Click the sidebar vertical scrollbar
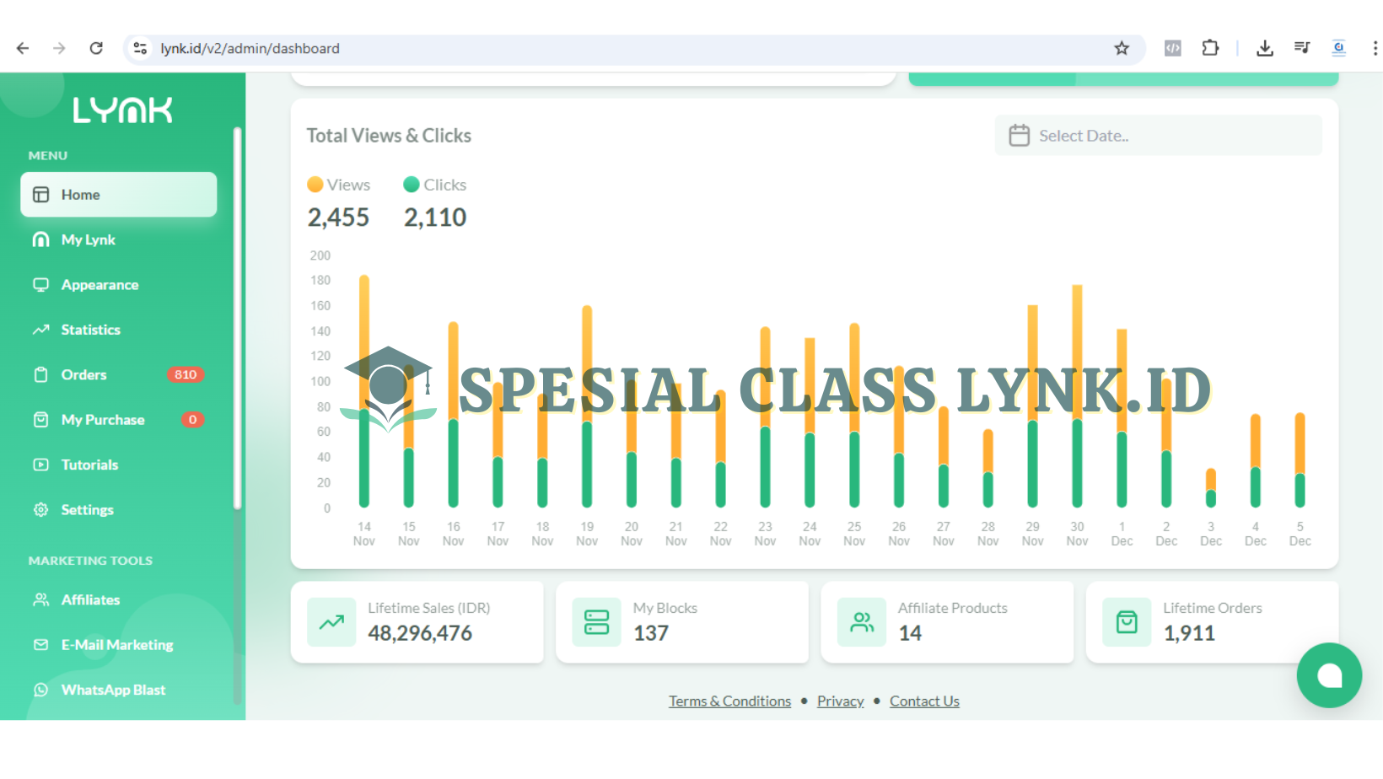Image resolution: width=1383 pixels, height=779 pixels. tap(238, 320)
